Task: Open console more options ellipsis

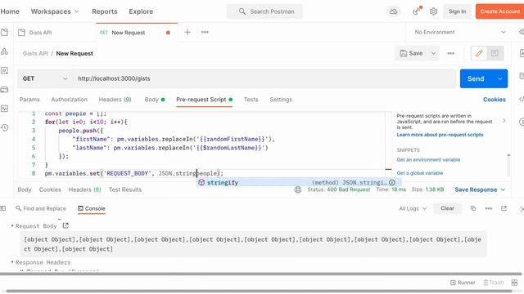Action: click(x=489, y=208)
